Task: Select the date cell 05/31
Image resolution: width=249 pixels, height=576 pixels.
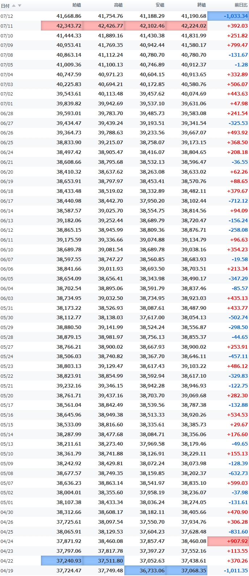Action: [x=7, y=308]
